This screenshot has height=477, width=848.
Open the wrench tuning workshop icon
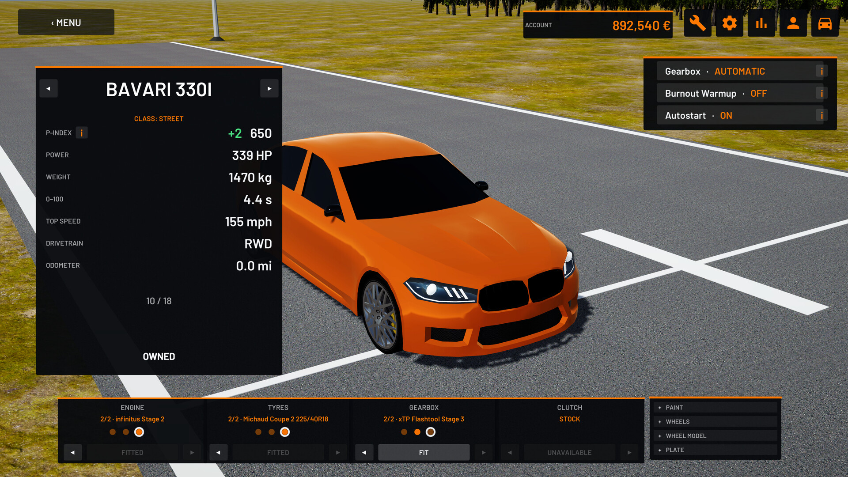pos(697,23)
